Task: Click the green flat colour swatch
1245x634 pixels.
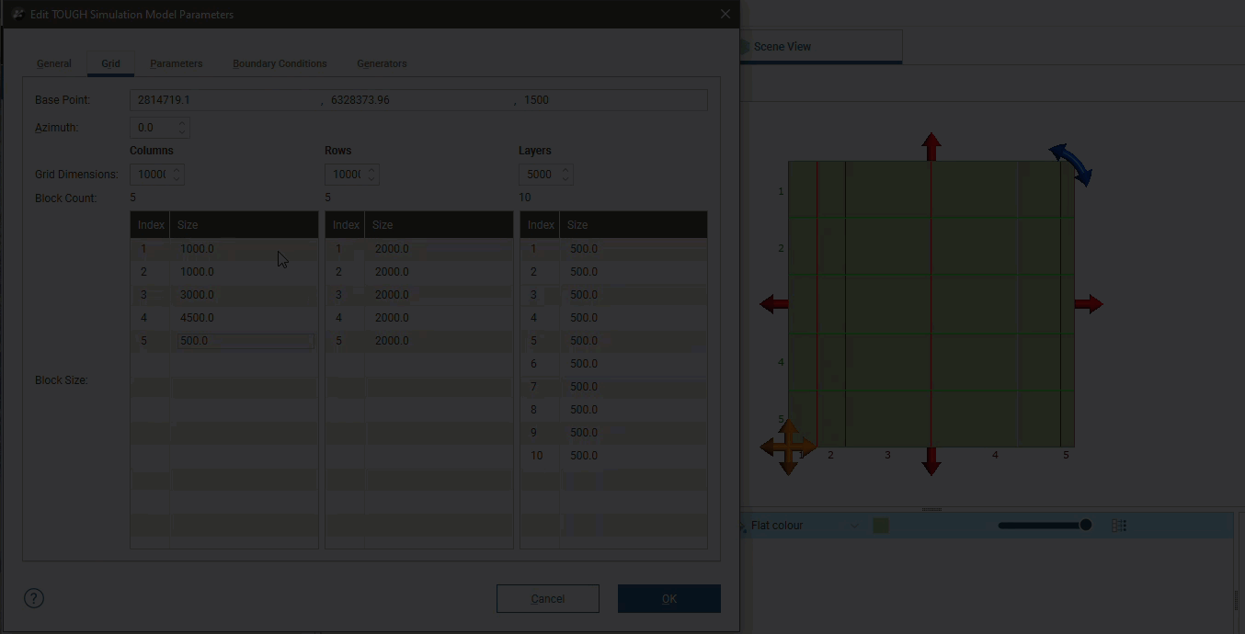Action: click(881, 526)
